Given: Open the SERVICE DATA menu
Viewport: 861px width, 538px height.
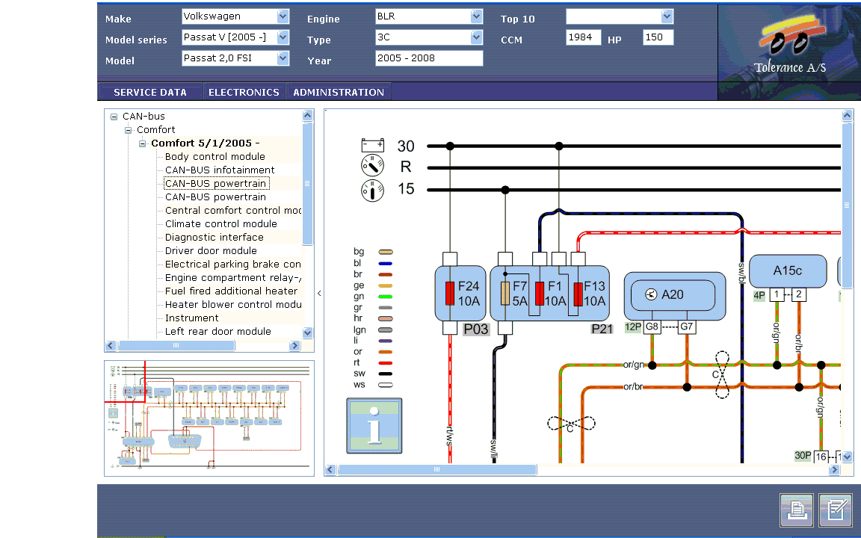Looking at the screenshot, I should pos(150,92).
